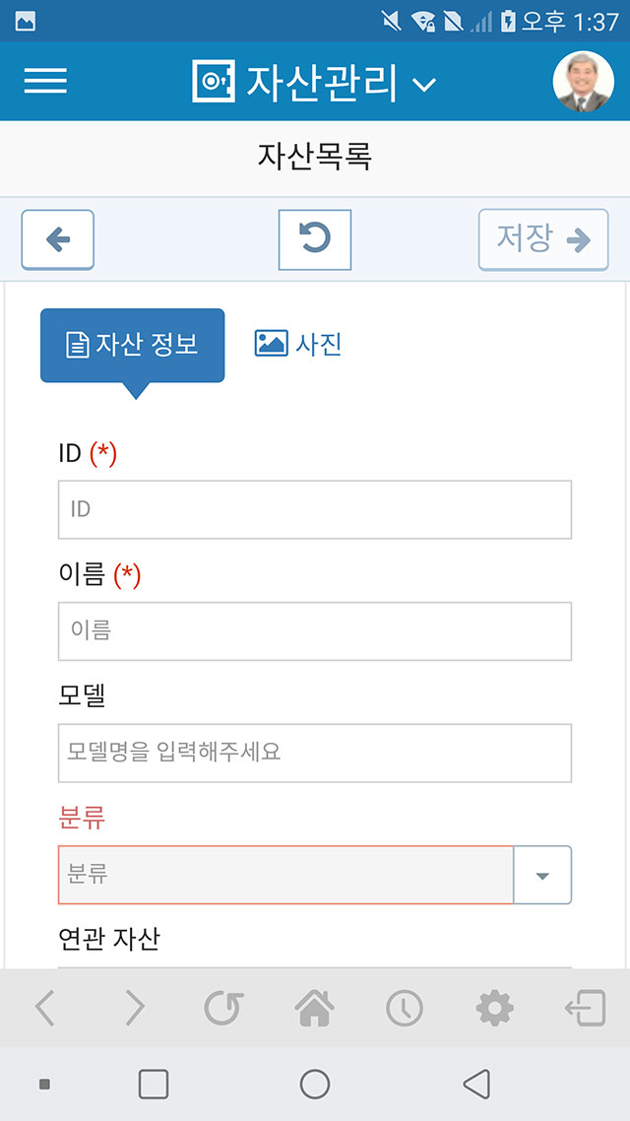Select the 자산 정보 tab
630x1121 pixels.
132,346
